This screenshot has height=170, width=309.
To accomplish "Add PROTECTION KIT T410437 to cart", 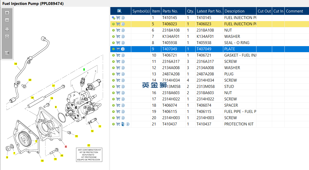I will click(x=118, y=124).
